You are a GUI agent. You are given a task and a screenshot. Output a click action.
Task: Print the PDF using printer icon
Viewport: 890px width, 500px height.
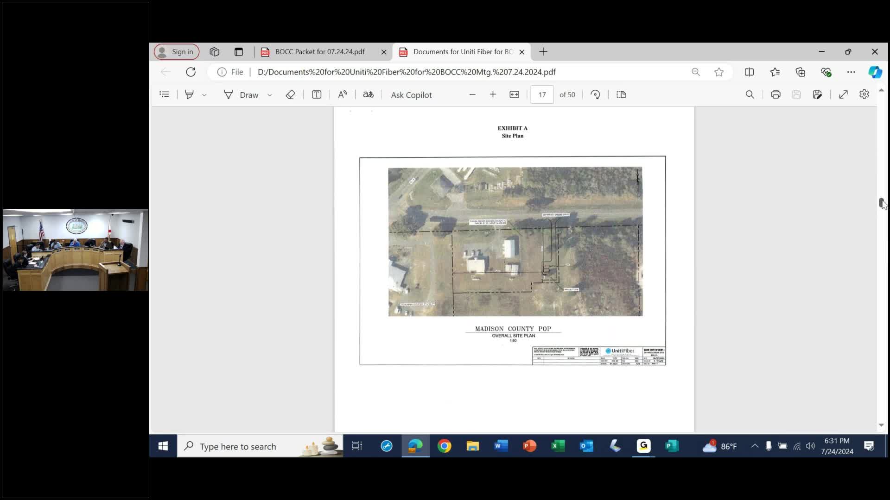coord(776,94)
